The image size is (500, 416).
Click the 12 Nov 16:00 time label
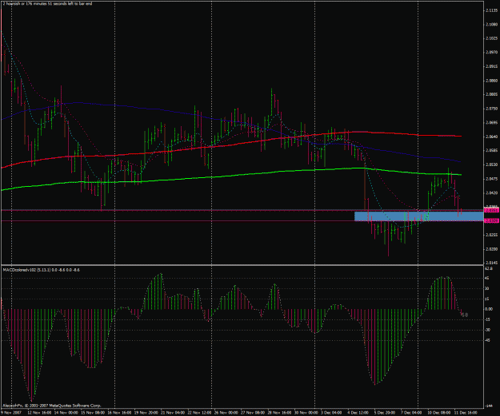(39, 413)
